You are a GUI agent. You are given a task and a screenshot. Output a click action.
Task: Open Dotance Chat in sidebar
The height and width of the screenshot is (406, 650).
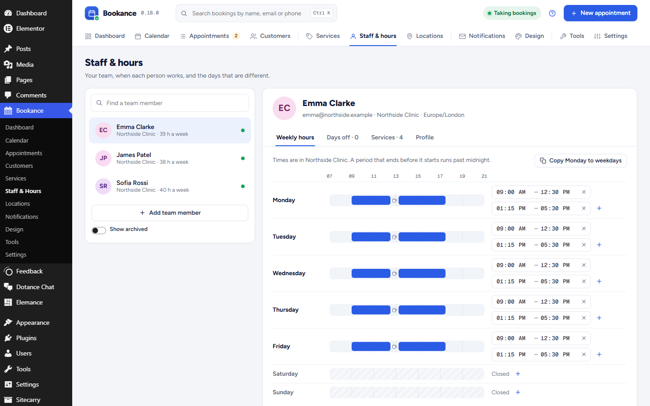(x=36, y=287)
